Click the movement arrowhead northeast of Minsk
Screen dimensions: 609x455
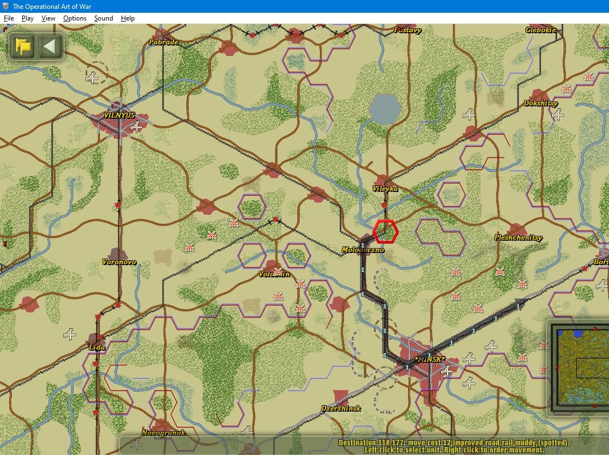(x=520, y=302)
